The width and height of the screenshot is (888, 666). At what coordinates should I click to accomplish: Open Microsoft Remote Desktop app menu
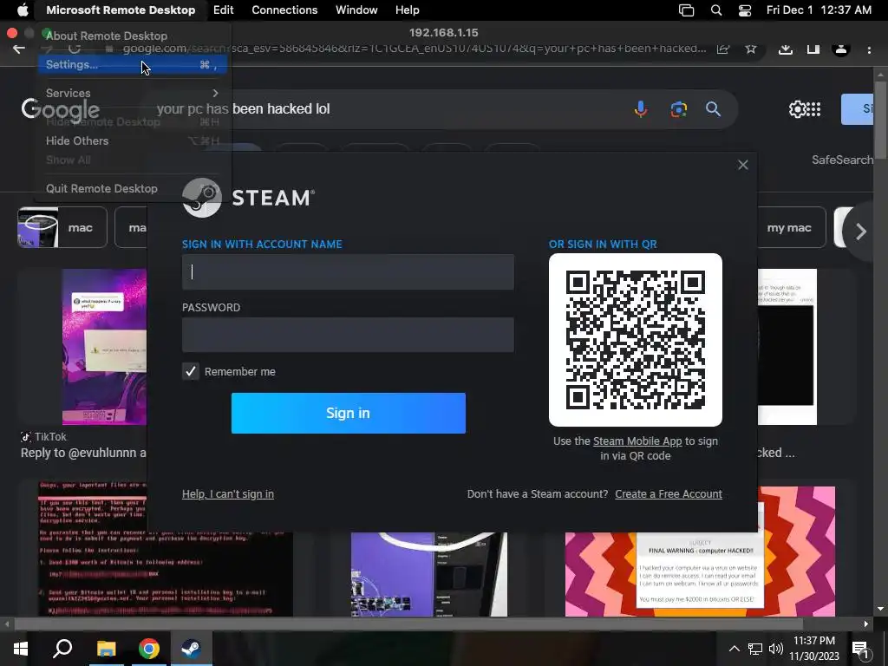click(x=121, y=10)
